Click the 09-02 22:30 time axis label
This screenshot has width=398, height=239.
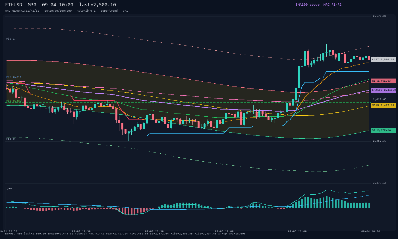pos(154,231)
